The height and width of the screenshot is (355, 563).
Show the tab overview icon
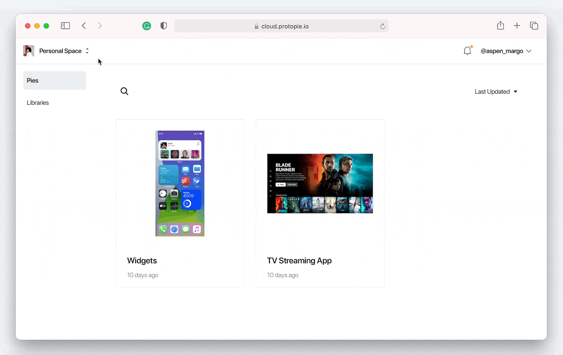534,26
